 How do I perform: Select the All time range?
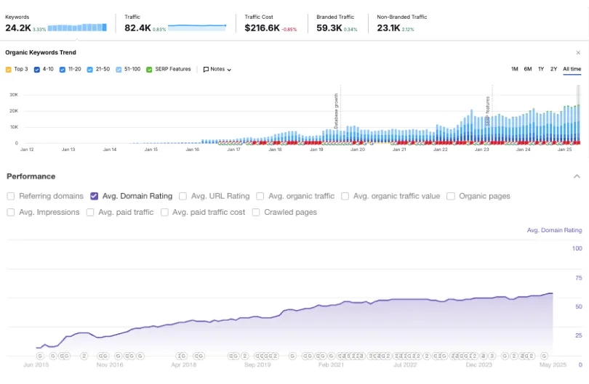(x=572, y=69)
